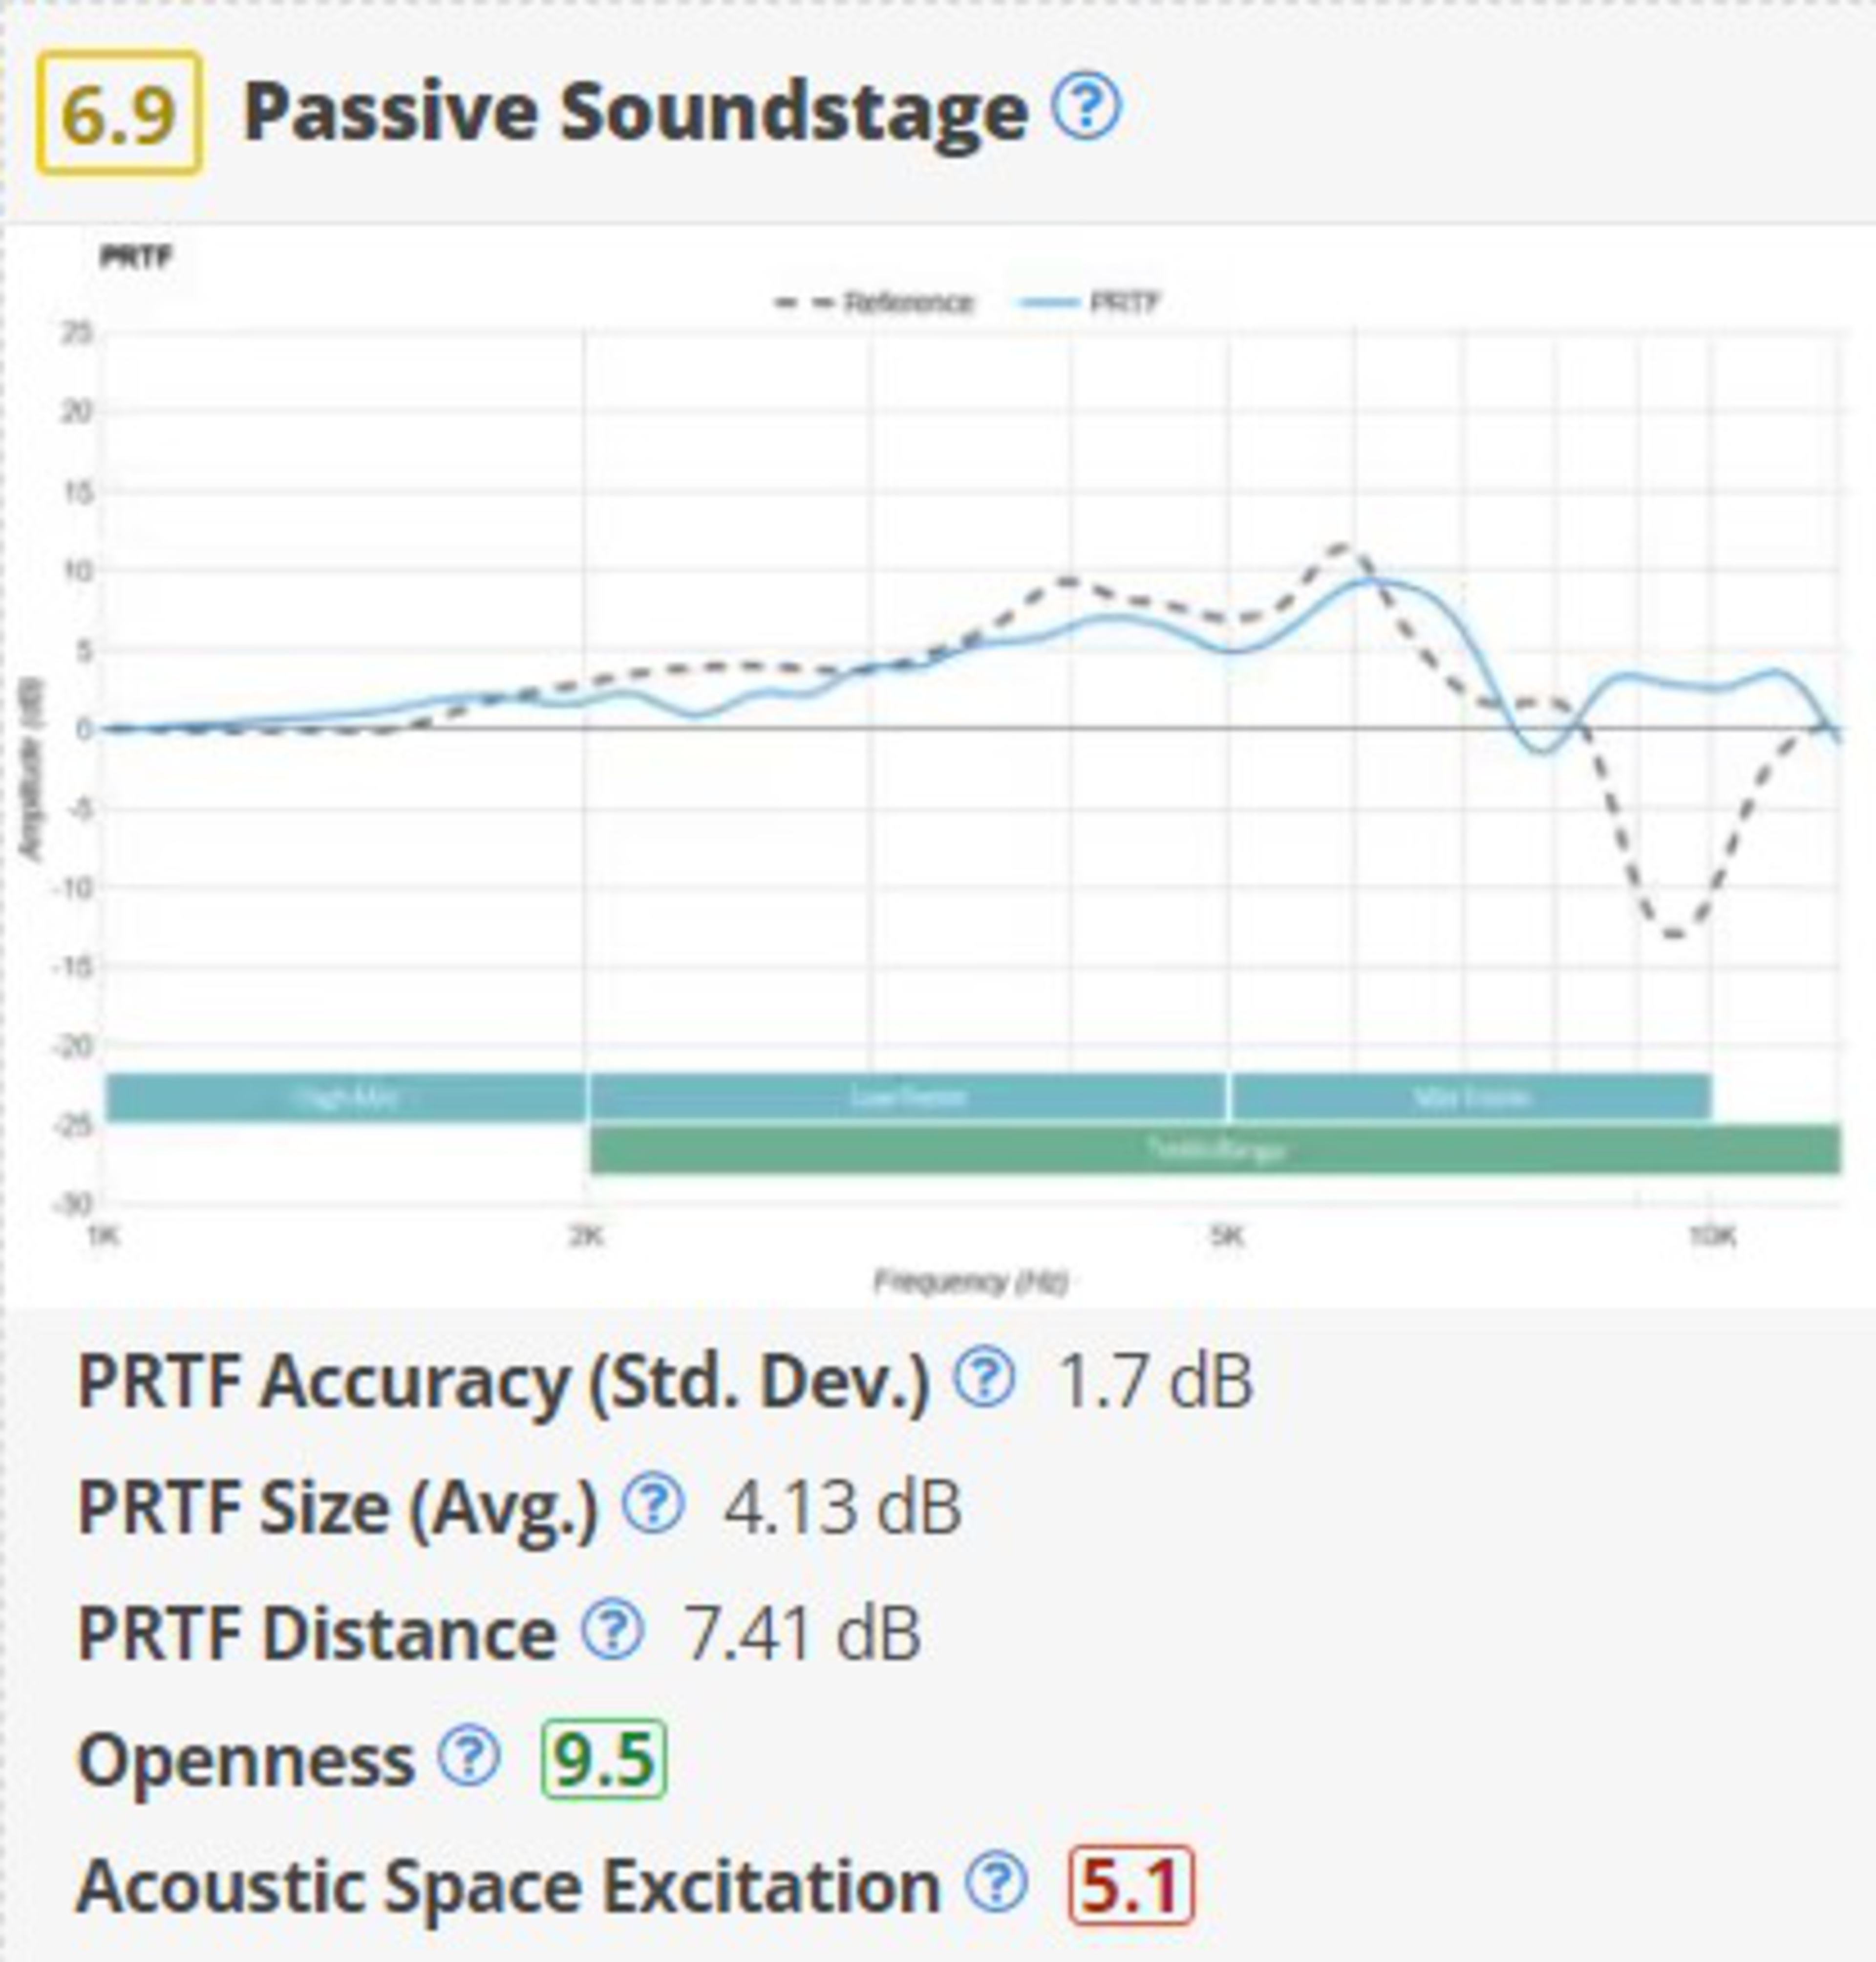
Task: Open Acoustic Space Excitation help icon
Action: point(996,1883)
